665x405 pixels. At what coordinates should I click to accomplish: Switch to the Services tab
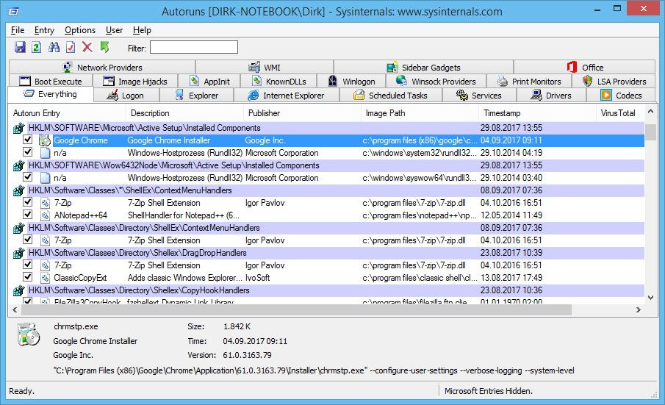[479, 96]
